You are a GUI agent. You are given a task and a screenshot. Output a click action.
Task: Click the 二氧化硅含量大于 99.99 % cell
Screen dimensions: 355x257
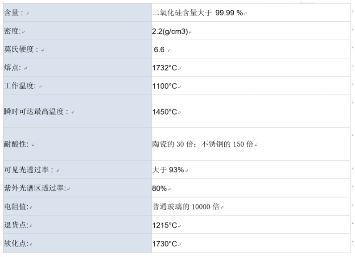coord(251,12)
